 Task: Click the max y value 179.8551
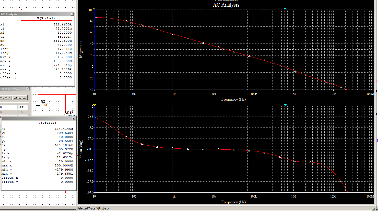65,174
